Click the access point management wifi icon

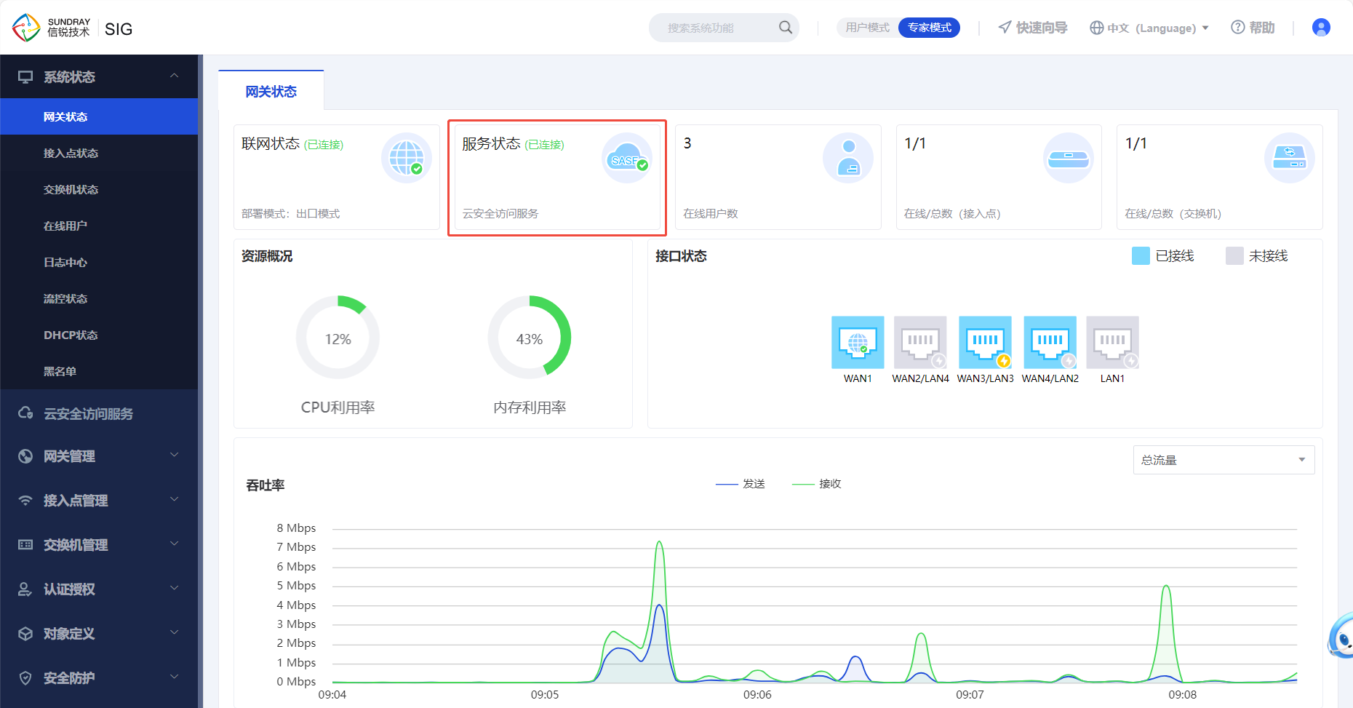click(x=25, y=501)
